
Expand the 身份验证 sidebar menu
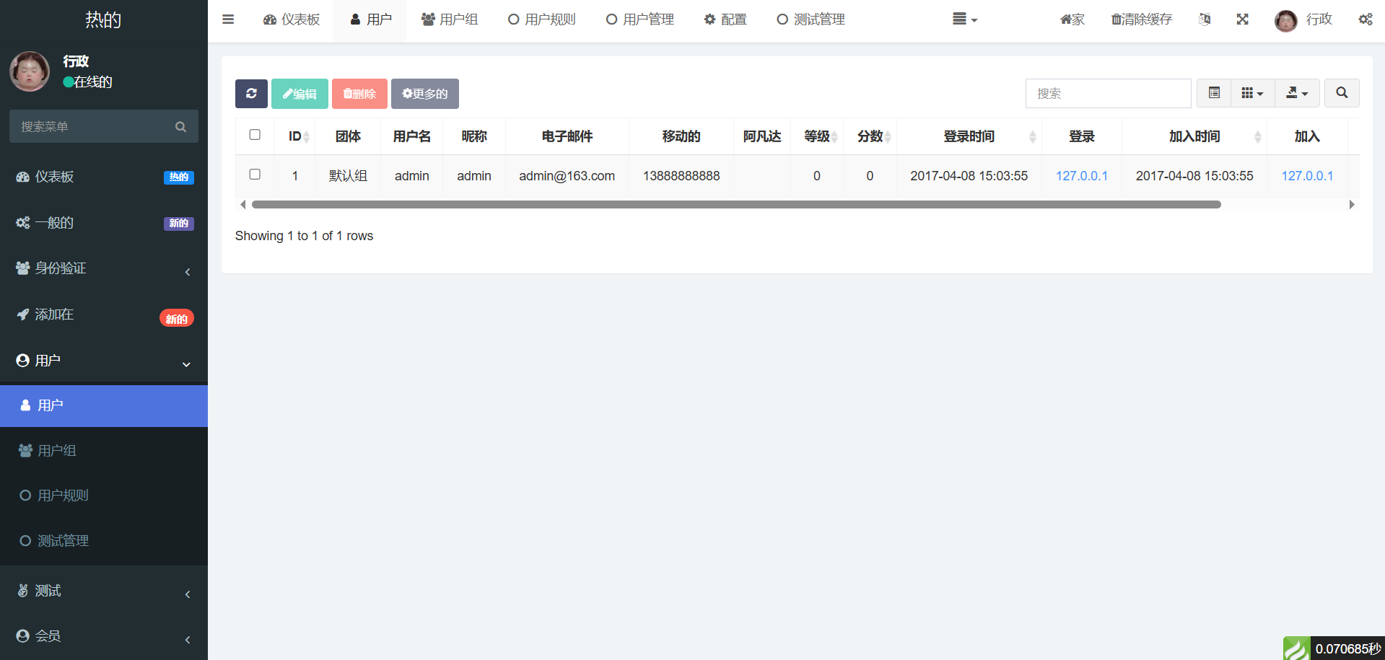coord(104,268)
